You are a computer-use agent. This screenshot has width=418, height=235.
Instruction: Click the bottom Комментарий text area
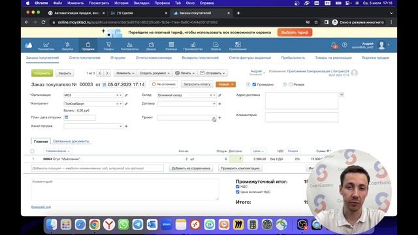pyautogui.click(x=125, y=189)
